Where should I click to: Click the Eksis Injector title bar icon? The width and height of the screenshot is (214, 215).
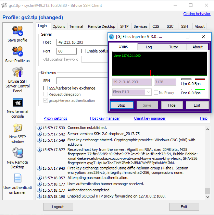click(x=112, y=37)
